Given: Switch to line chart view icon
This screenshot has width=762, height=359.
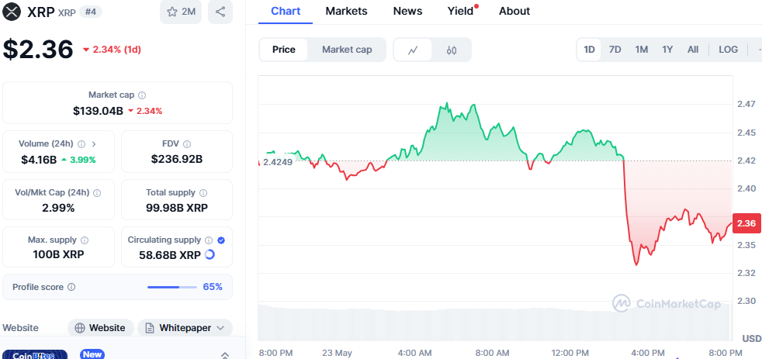Looking at the screenshot, I should click(x=413, y=50).
